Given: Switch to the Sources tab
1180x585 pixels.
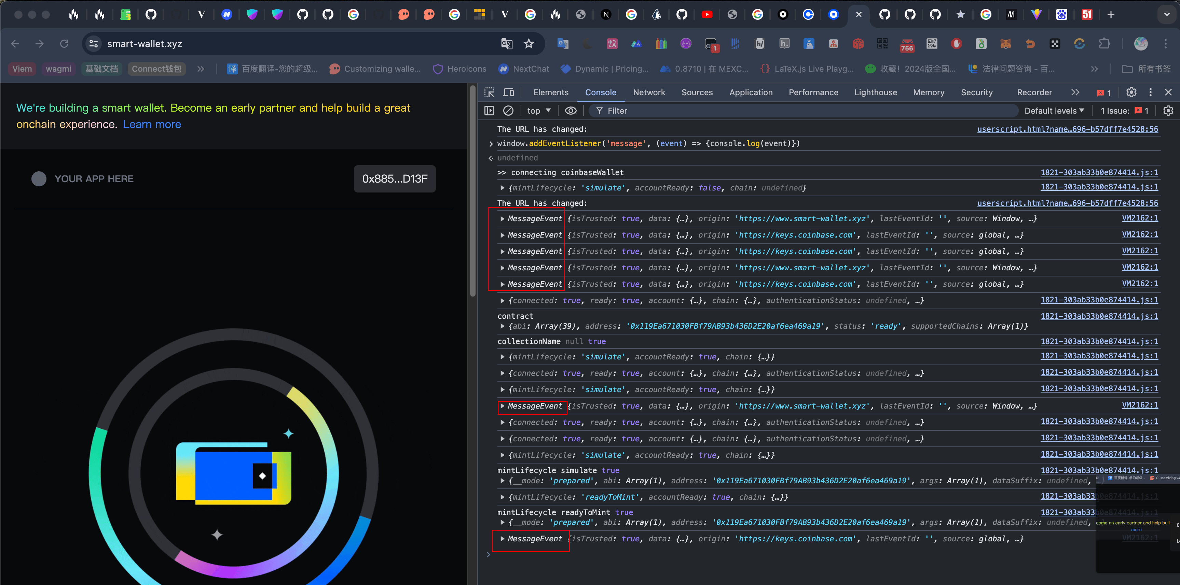Looking at the screenshot, I should pyautogui.click(x=697, y=92).
